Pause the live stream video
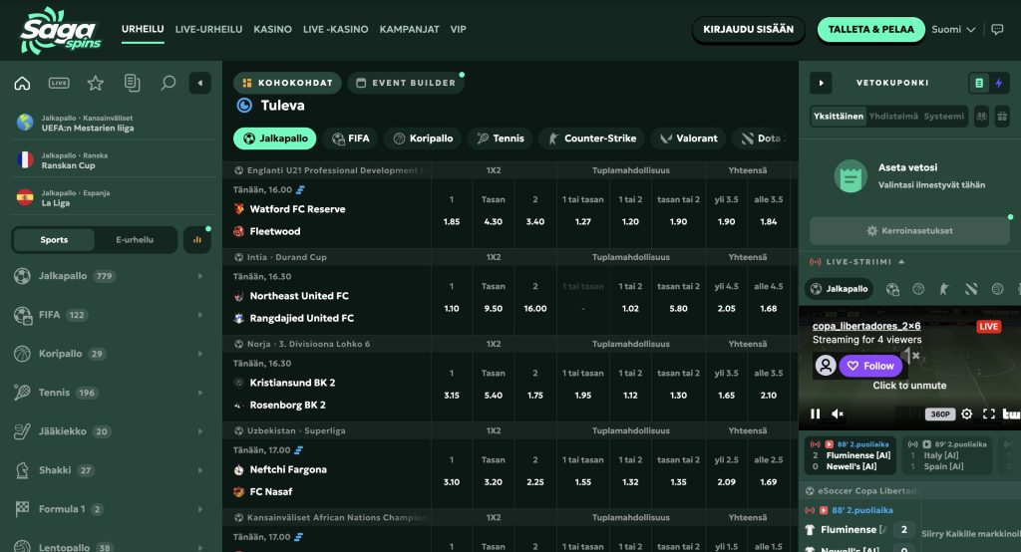 pyautogui.click(x=815, y=414)
